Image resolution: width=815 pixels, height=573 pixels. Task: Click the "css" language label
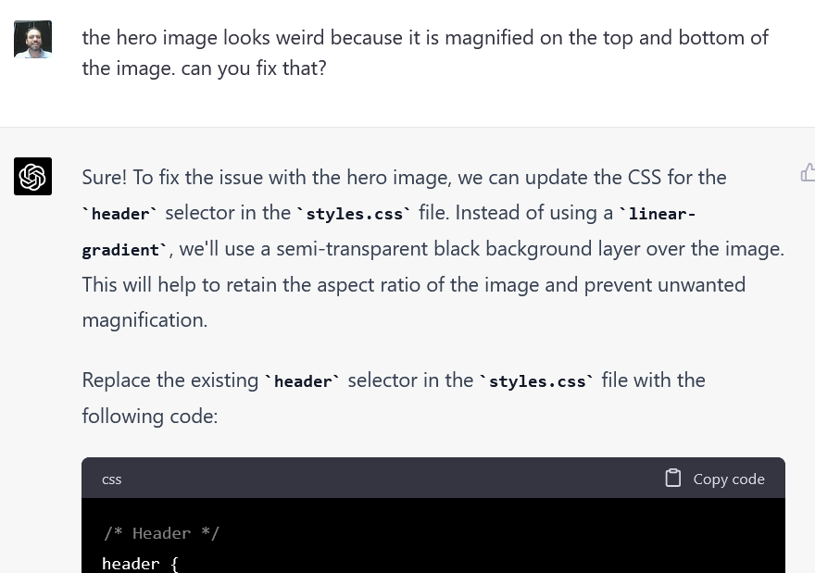pyautogui.click(x=112, y=480)
